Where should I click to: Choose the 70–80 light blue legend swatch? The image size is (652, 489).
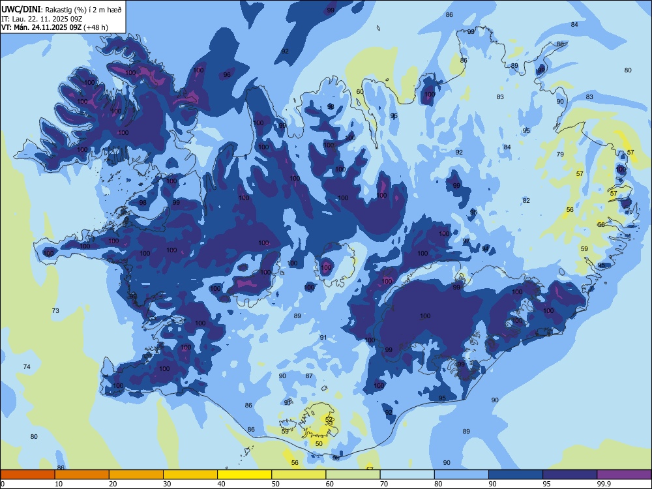point(407,475)
